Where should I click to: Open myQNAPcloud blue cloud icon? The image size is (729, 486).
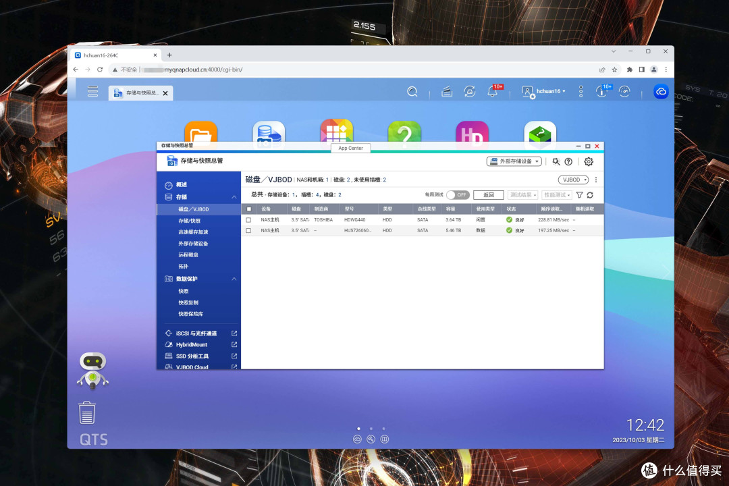coord(661,92)
